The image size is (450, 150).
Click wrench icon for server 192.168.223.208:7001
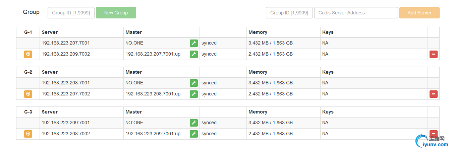pyautogui.click(x=194, y=83)
